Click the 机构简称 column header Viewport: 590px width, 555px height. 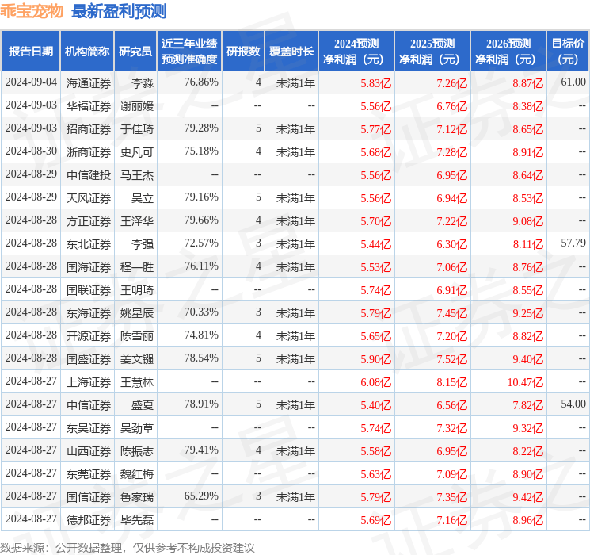pyautogui.click(x=87, y=52)
